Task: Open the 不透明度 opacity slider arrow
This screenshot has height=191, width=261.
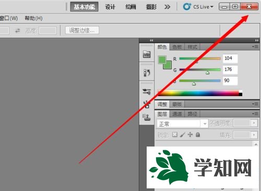Action: click(254, 123)
